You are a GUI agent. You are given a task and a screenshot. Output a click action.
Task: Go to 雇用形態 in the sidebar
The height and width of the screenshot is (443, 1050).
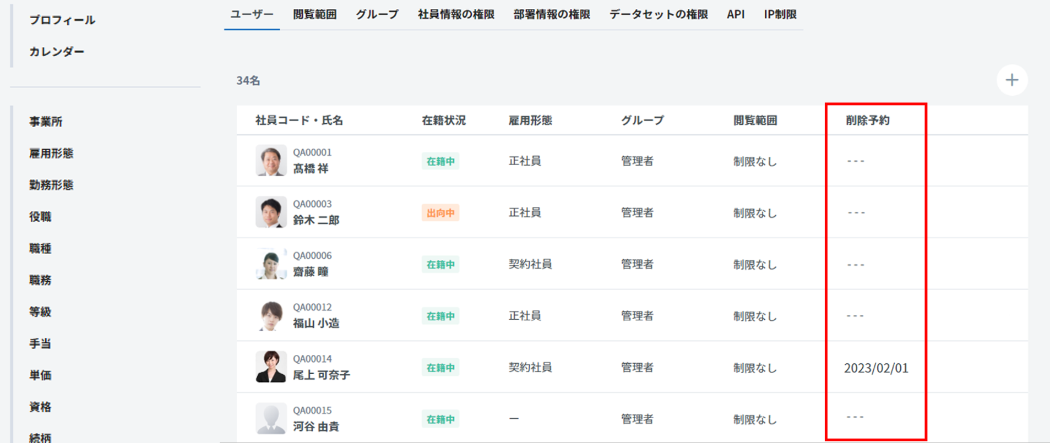point(51,154)
